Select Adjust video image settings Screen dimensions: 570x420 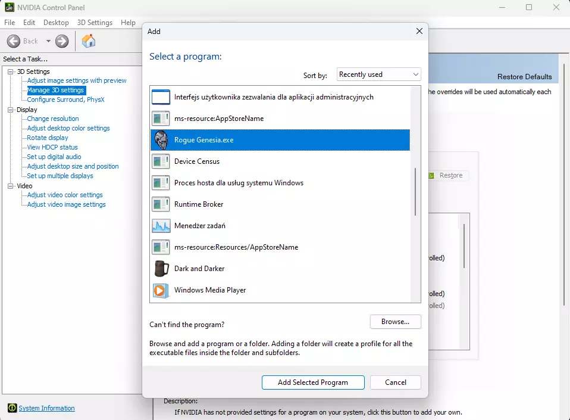[x=67, y=204]
